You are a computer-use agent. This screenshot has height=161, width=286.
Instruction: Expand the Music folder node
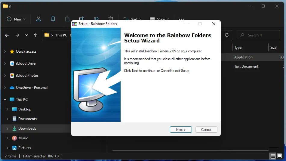[x=8, y=138]
